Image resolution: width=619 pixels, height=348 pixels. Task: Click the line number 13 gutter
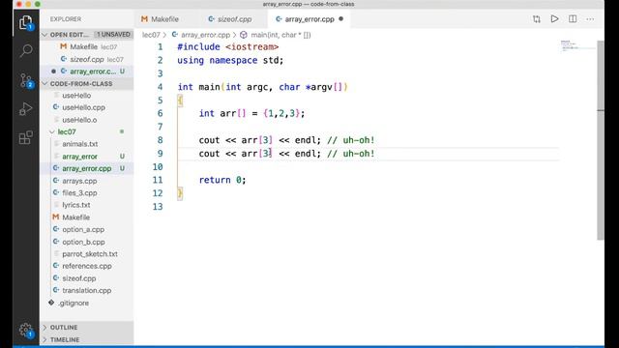(x=158, y=206)
